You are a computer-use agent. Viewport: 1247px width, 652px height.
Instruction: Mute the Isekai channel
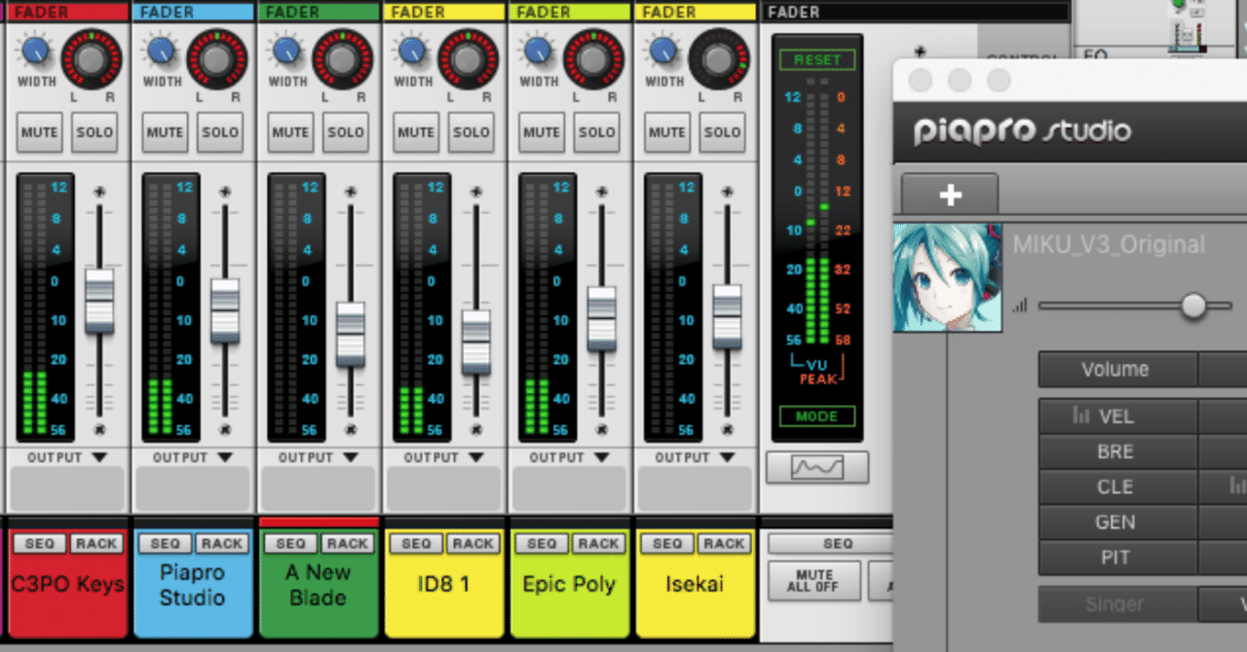tap(667, 132)
